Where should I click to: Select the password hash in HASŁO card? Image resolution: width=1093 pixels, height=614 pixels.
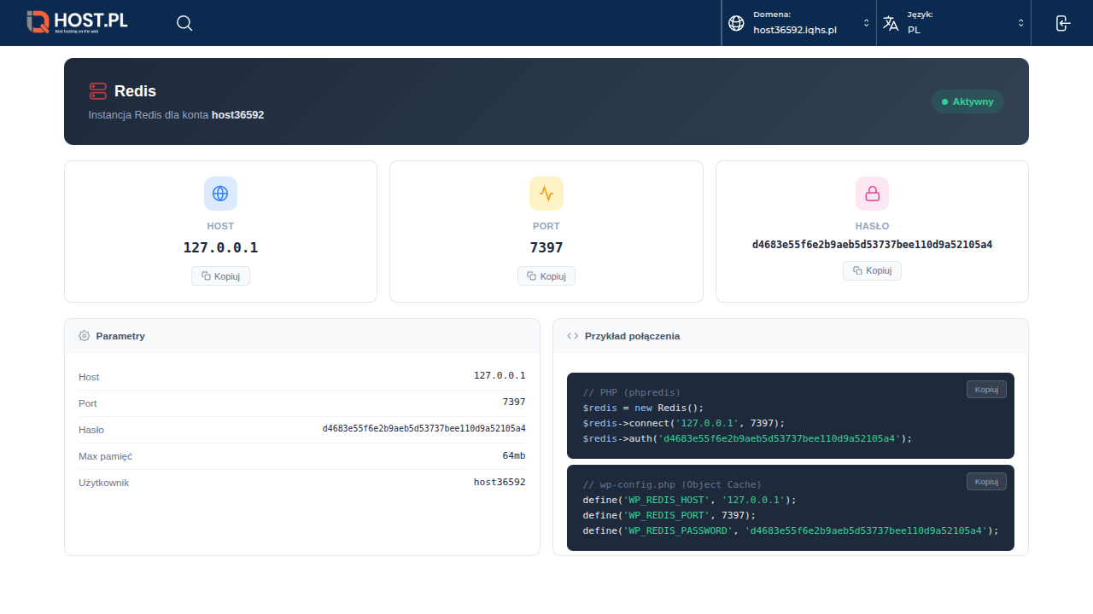[872, 245]
